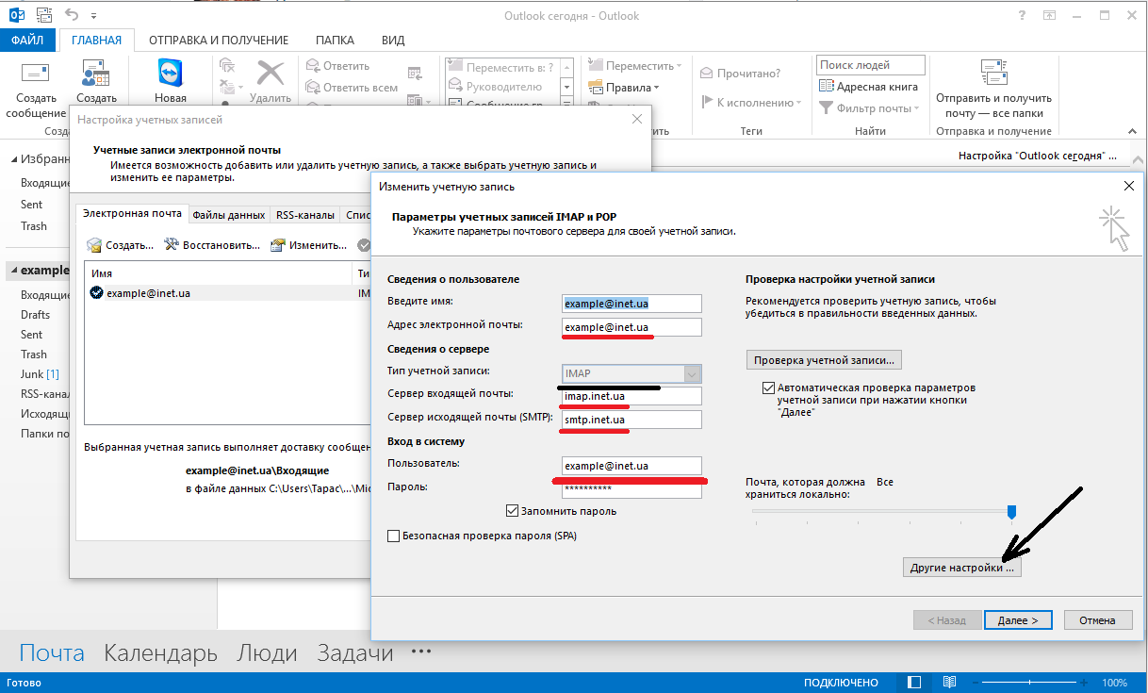The width and height of the screenshot is (1148, 693).
Task: Click the Create new message icon
Action: [x=35, y=74]
